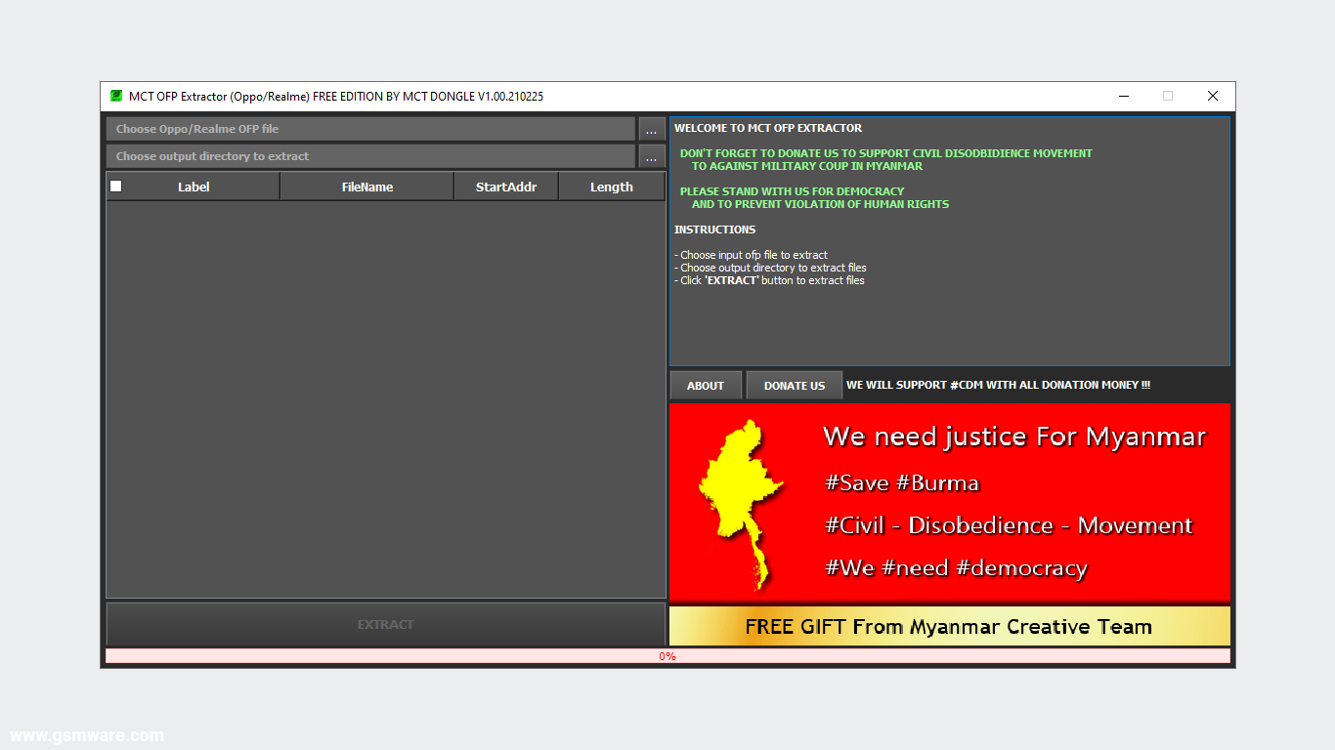Open the output directory browse '...' button
Image resolution: width=1335 pixels, height=750 pixels.
(x=651, y=156)
